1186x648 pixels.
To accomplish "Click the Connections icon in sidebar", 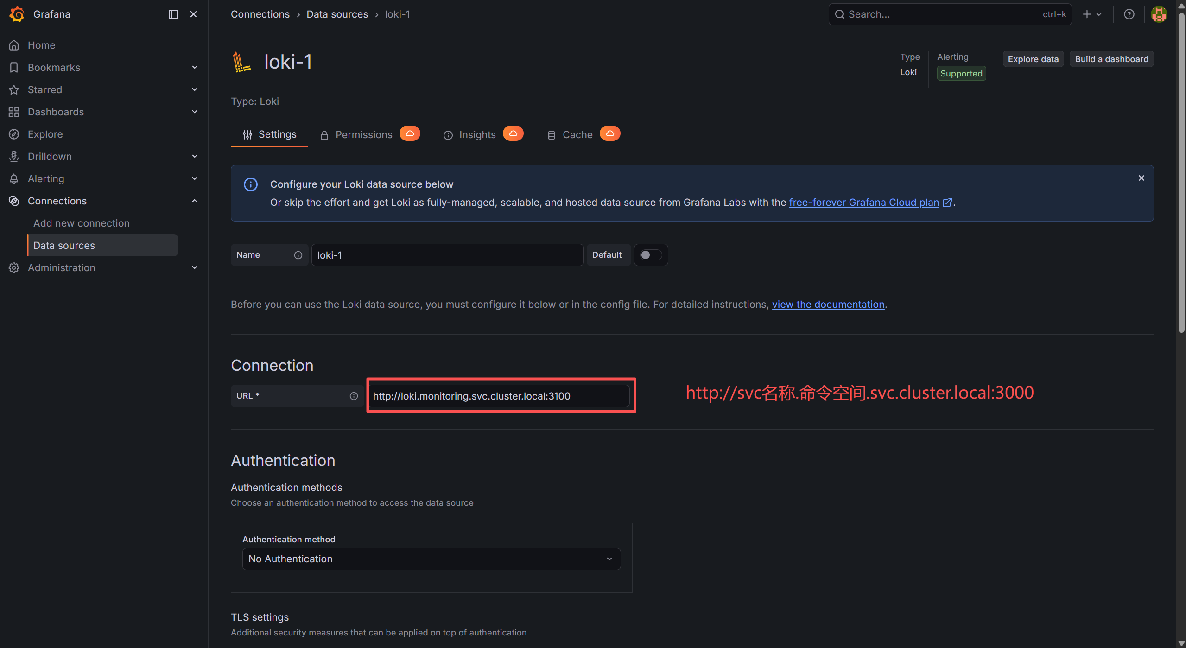I will click(14, 201).
